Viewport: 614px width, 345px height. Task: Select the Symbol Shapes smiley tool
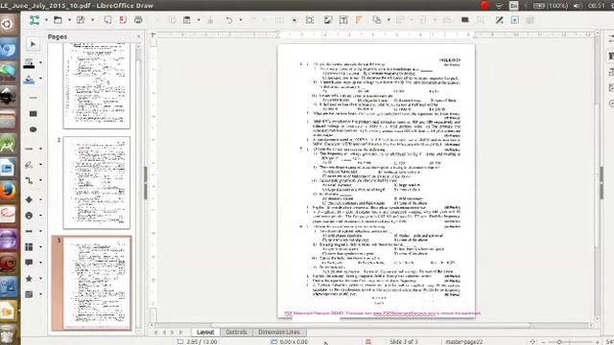pos(29,216)
